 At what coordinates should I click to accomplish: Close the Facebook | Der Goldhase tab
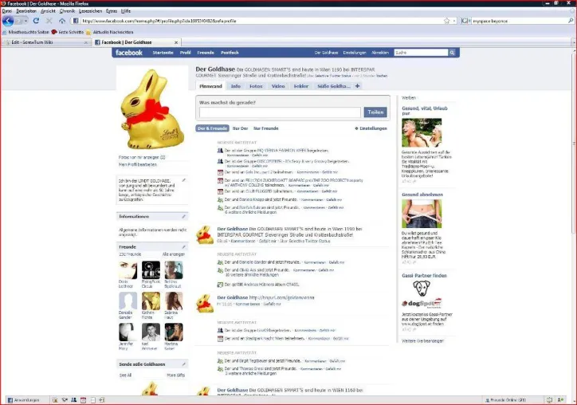176,42
